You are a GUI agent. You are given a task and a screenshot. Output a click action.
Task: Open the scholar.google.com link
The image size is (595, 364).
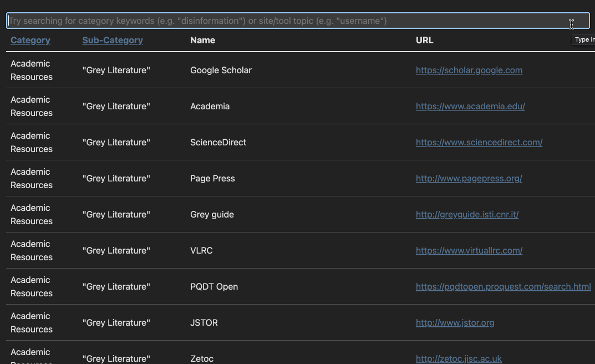[469, 70]
